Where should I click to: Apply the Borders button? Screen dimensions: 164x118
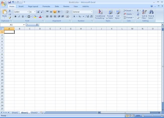coord(29,17)
